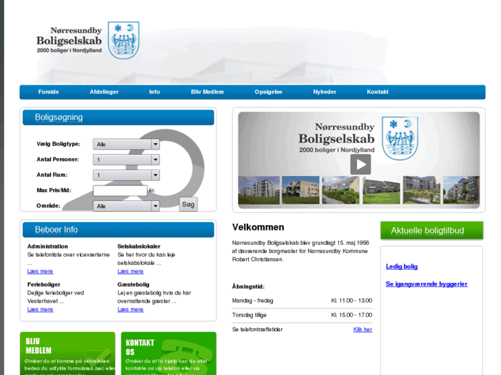The image size is (501, 375).
Task: Click the Boligsøgning panel header
Action: (x=119, y=118)
